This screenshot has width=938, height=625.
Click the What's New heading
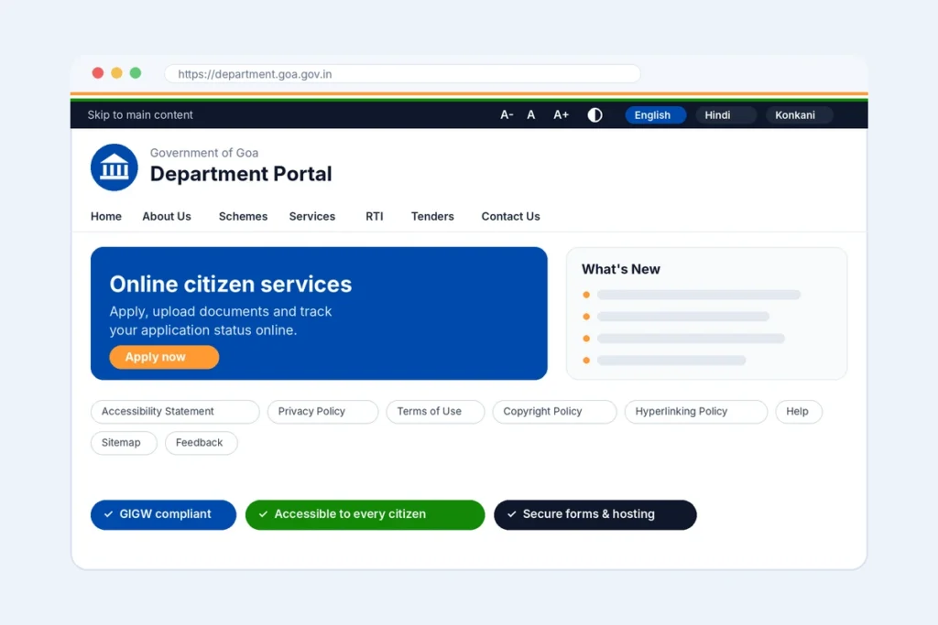pyautogui.click(x=621, y=269)
